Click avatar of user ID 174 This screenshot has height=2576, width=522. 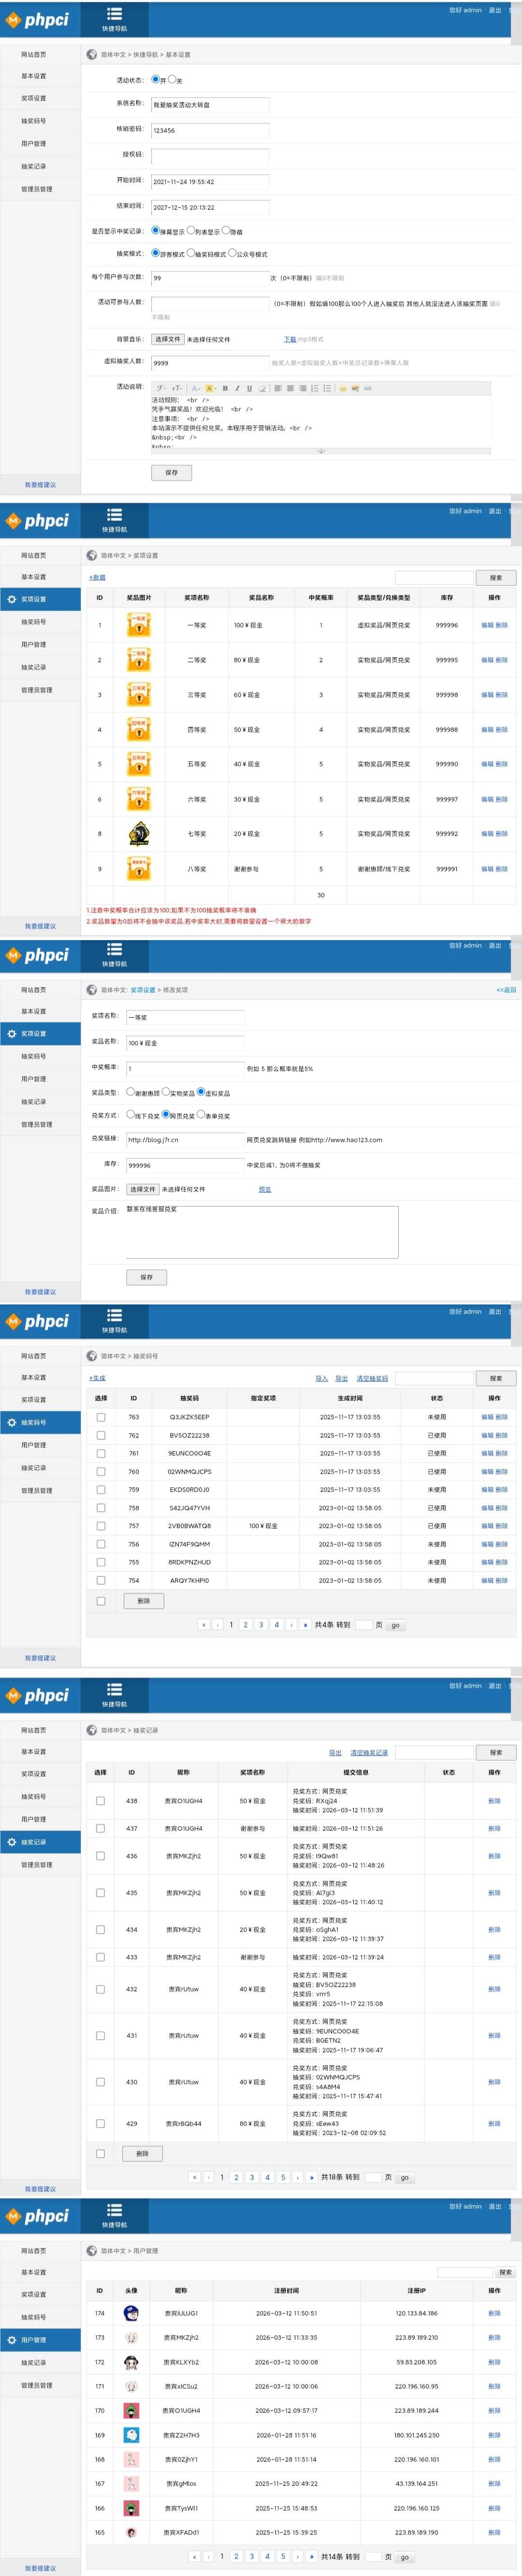[131, 2313]
